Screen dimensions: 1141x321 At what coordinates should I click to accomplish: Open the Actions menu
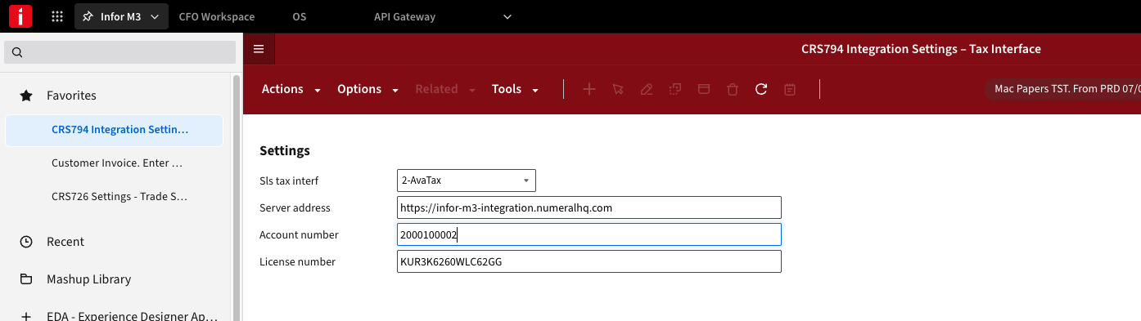pos(291,90)
